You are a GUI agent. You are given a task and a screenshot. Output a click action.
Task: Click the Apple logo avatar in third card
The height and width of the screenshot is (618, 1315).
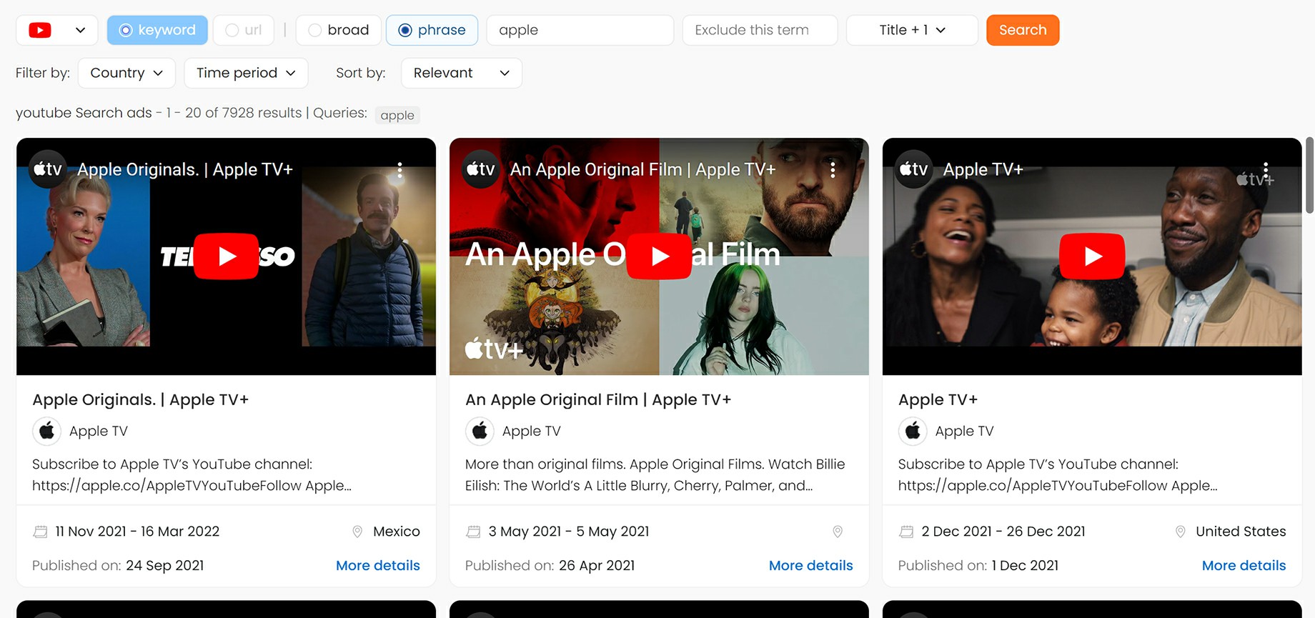tap(913, 431)
